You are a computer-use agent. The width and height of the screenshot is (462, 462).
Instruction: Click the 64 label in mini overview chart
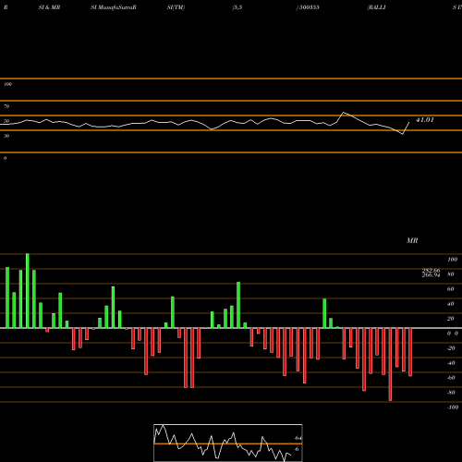tap(298, 438)
